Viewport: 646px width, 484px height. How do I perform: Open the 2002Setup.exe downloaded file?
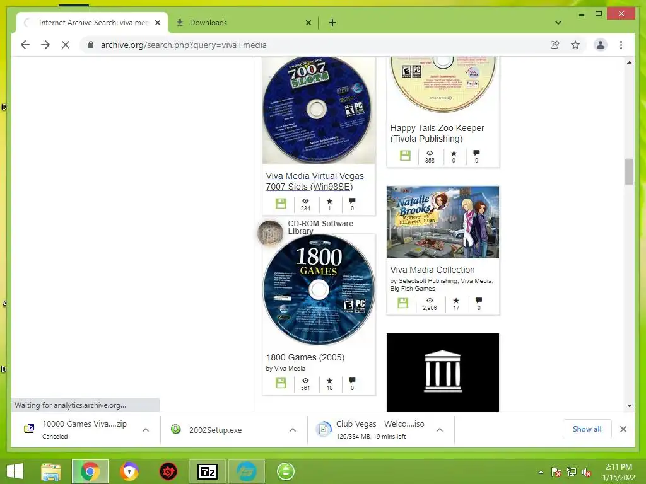coord(216,430)
